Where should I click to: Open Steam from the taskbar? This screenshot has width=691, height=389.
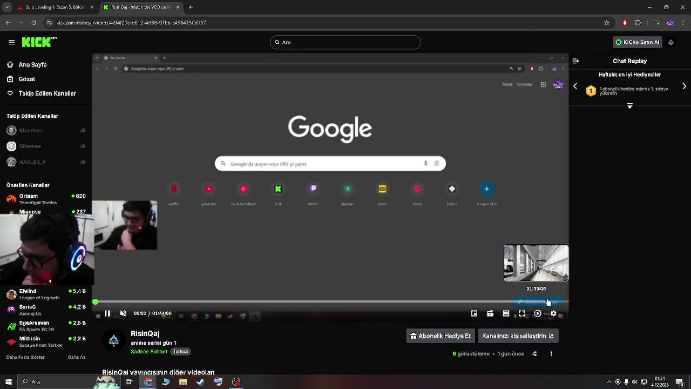(x=201, y=382)
